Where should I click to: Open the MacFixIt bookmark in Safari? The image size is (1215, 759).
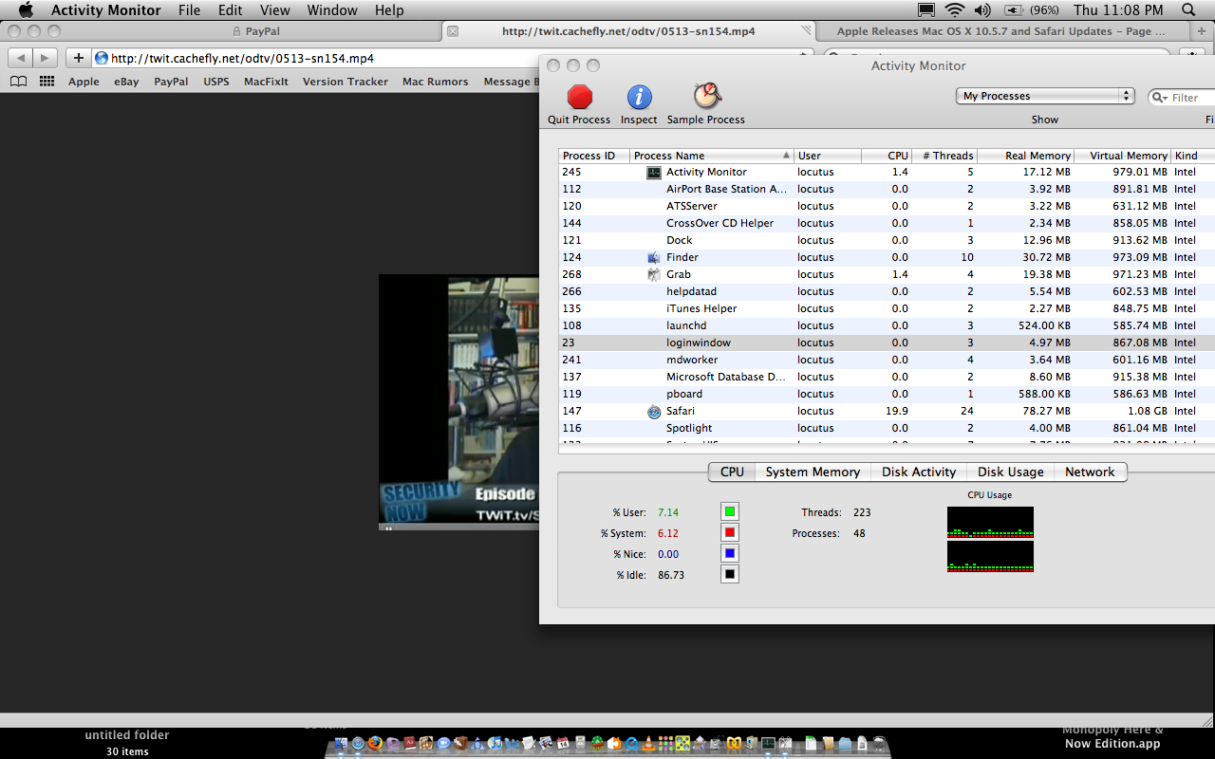[x=266, y=82]
